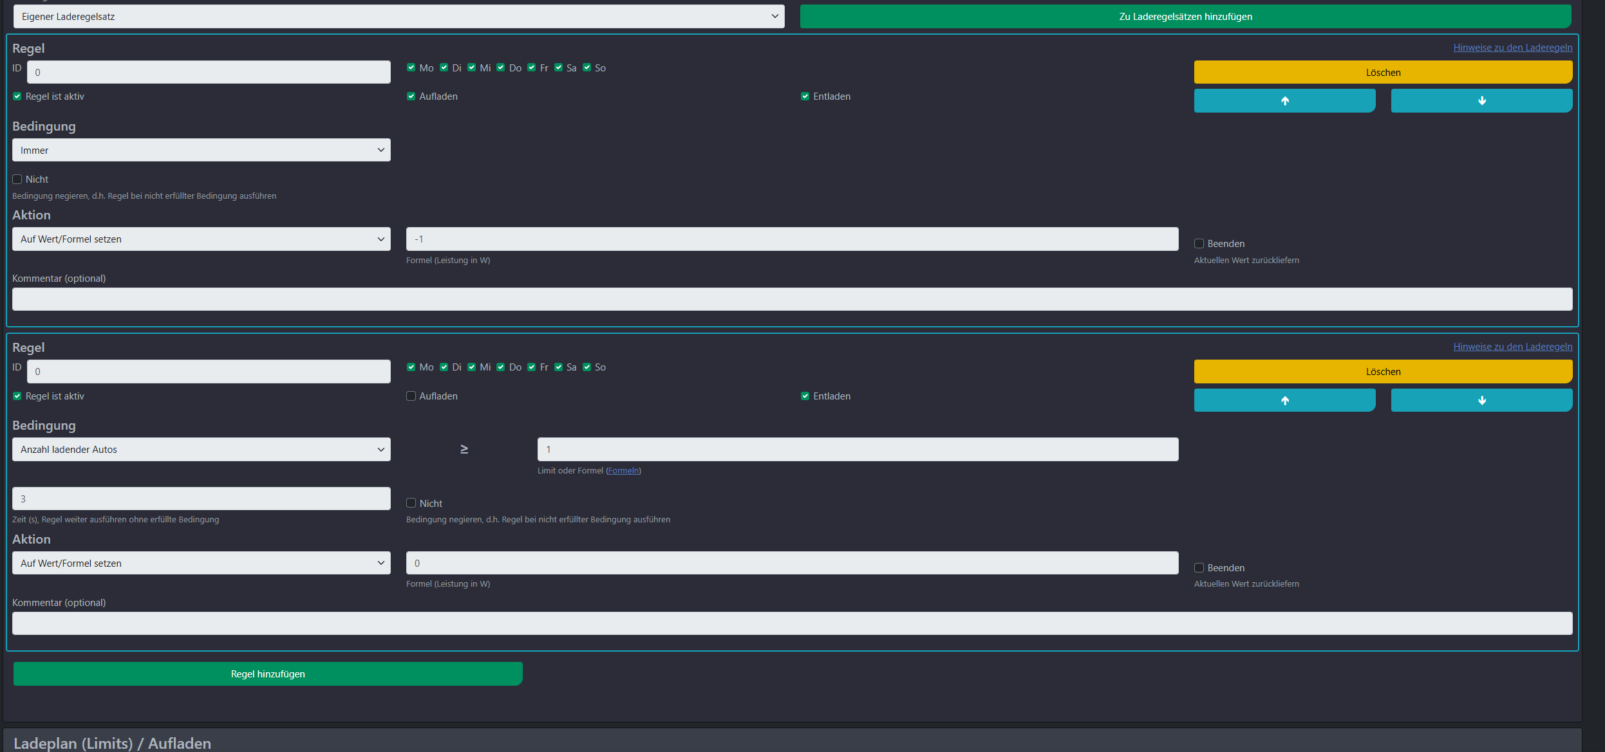
Task: Open 'Hinweise zu den Laderegeln' link in second rule
Action: (x=1512, y=347)
